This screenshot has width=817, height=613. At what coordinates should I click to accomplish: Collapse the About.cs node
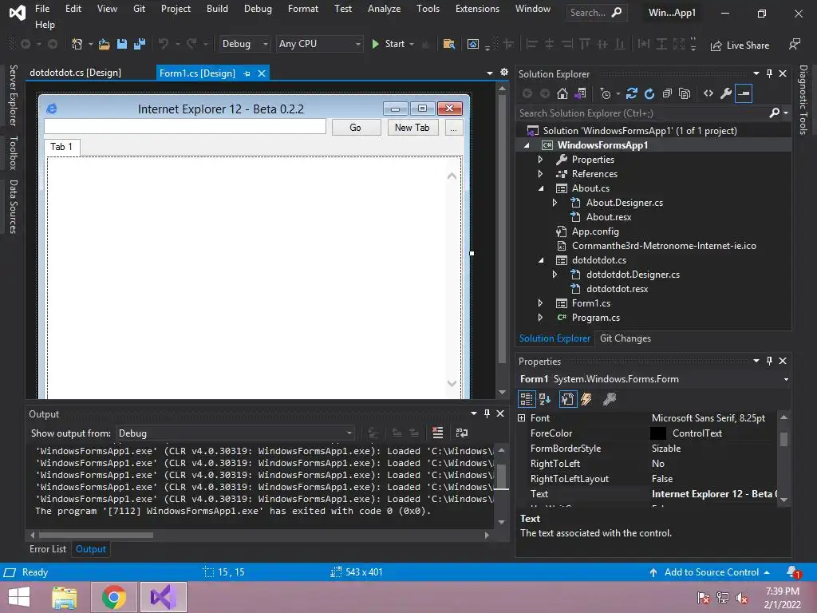(x=541, y=188)
